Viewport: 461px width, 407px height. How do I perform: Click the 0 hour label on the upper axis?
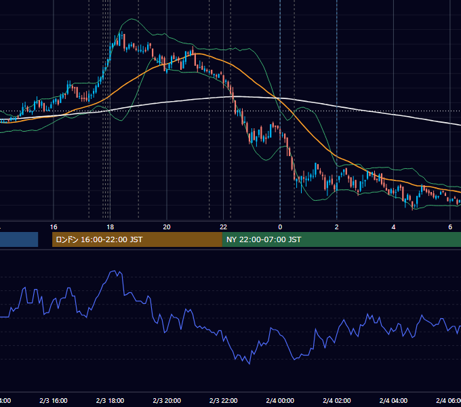coord(280,227)
